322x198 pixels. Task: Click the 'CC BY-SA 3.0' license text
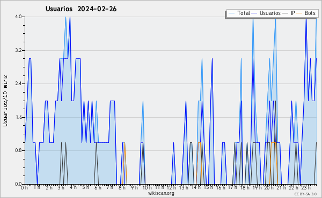click(305, 194)
